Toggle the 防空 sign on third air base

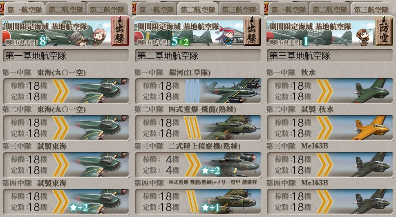point(384,32)
